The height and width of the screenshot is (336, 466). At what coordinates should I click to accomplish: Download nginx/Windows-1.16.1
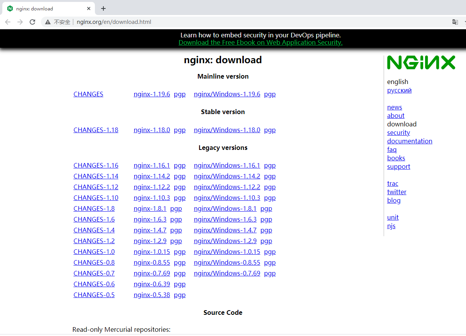click(227, 165)
